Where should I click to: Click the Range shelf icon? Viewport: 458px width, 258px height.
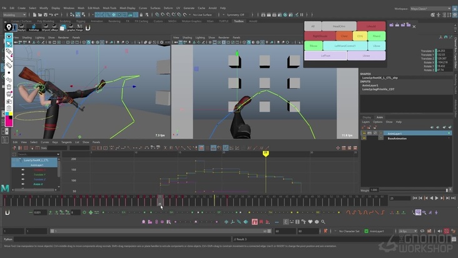(x=80, y=27)
